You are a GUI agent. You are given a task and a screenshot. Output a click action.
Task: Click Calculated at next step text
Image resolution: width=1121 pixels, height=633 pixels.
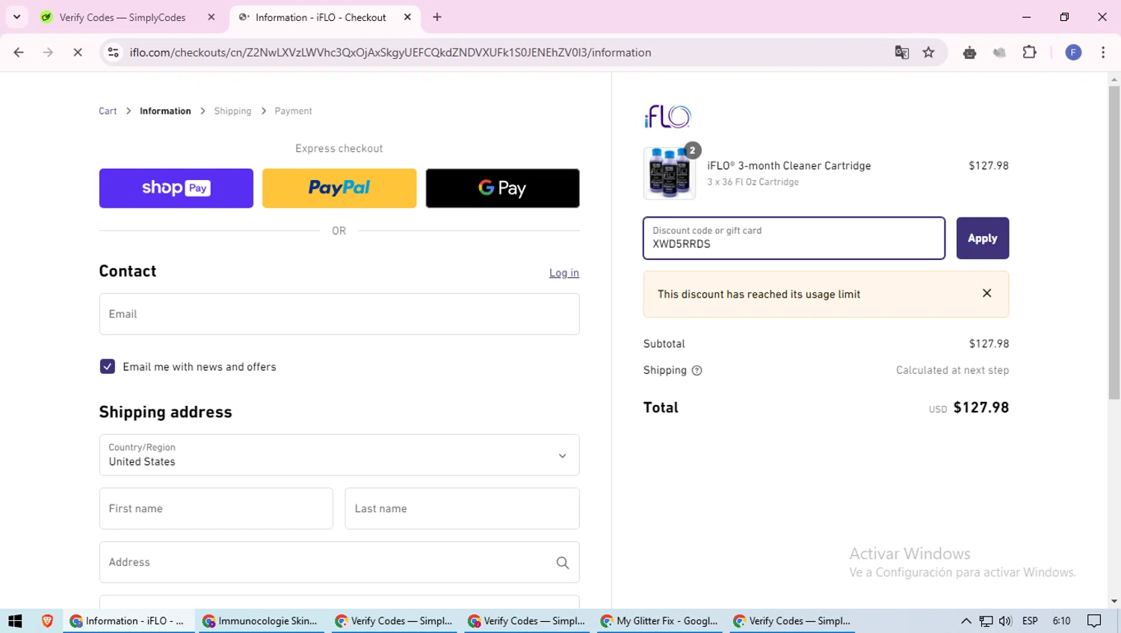952,370
